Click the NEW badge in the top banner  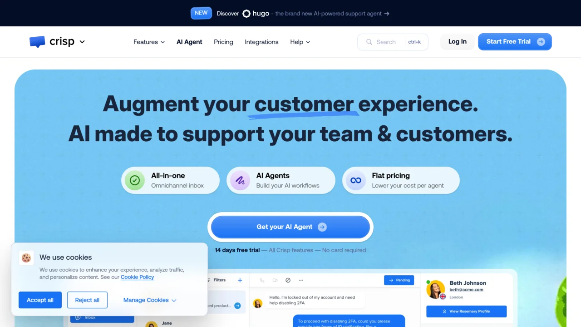point(201,13)
